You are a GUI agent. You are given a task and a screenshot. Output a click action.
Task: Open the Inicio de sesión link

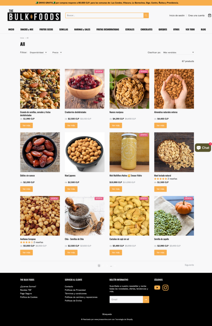(x=177, y=15)
